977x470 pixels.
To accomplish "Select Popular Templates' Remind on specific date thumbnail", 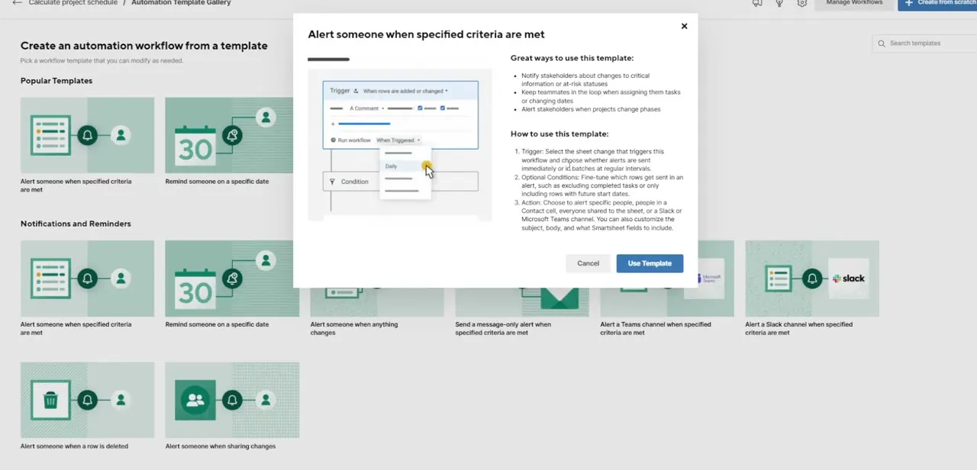I will 229,135.
